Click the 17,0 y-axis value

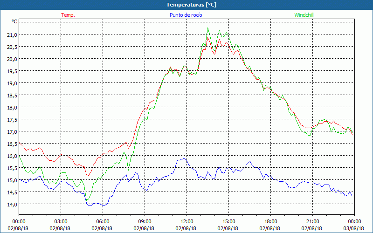(x=12, y=132)
